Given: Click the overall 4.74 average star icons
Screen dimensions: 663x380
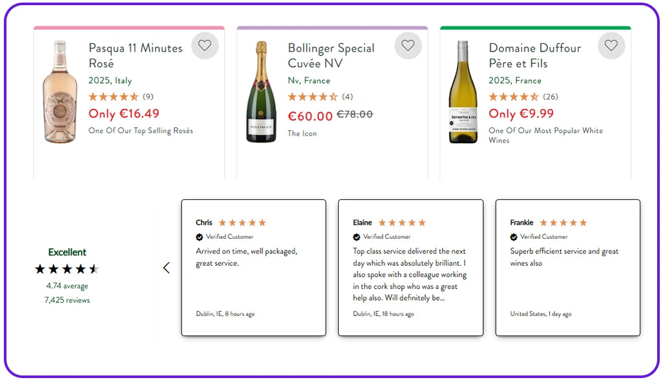Looking at the screenshot, I should click(67, 268).
